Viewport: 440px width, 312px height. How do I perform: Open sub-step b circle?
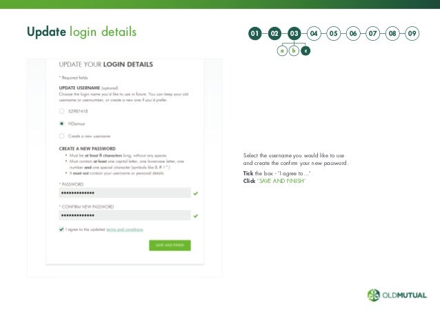(x=294, y=51)
